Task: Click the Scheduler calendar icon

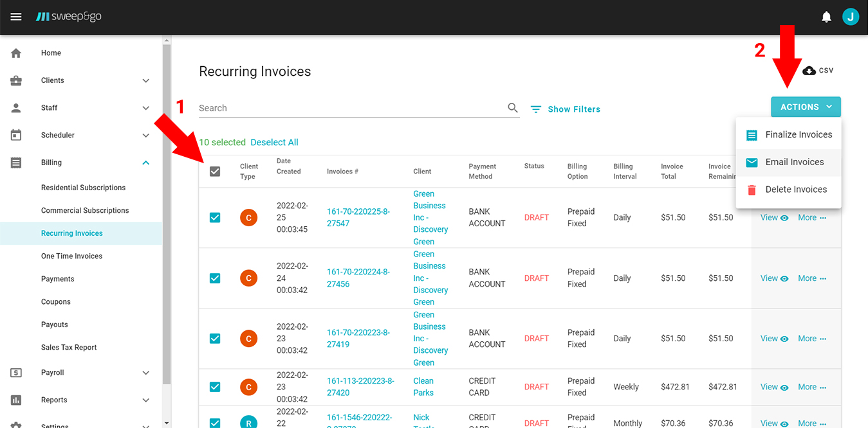Action: click(16, 135)
